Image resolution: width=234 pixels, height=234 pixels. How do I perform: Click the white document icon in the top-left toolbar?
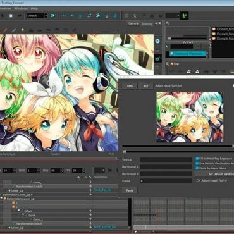pos(11,16)
